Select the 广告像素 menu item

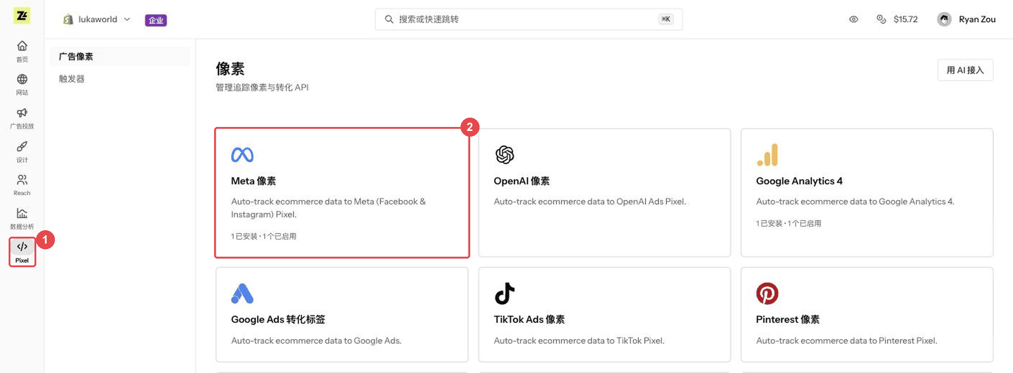(120, 57)
